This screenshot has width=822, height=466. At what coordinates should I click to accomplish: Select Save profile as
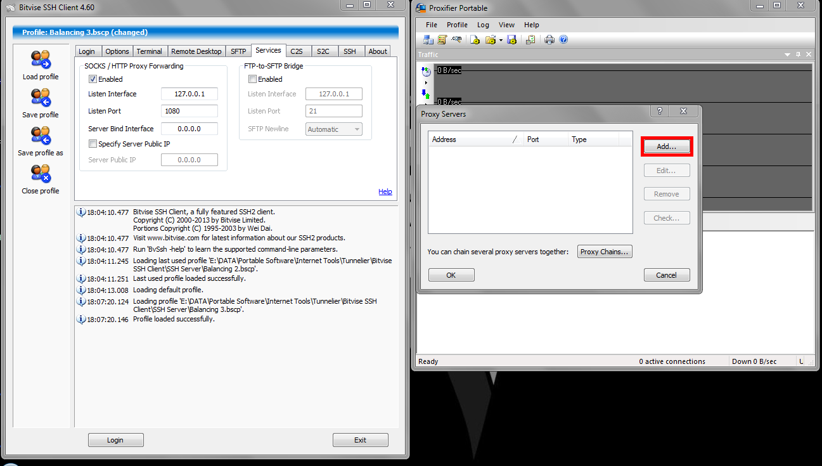pos(40,141)
